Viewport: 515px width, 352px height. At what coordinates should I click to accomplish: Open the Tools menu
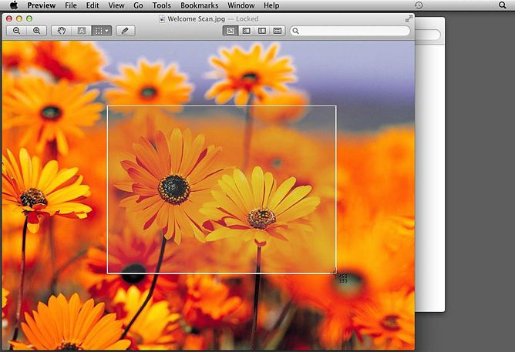point(162,5)
